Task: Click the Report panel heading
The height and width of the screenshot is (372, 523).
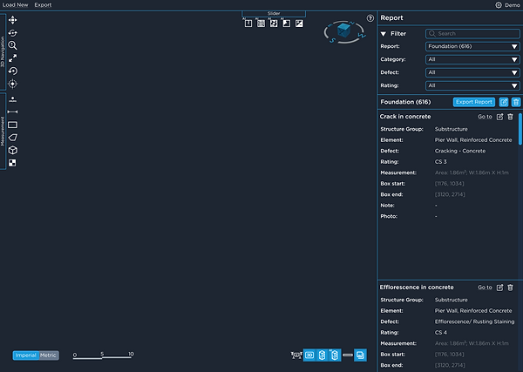Action: 391,18
